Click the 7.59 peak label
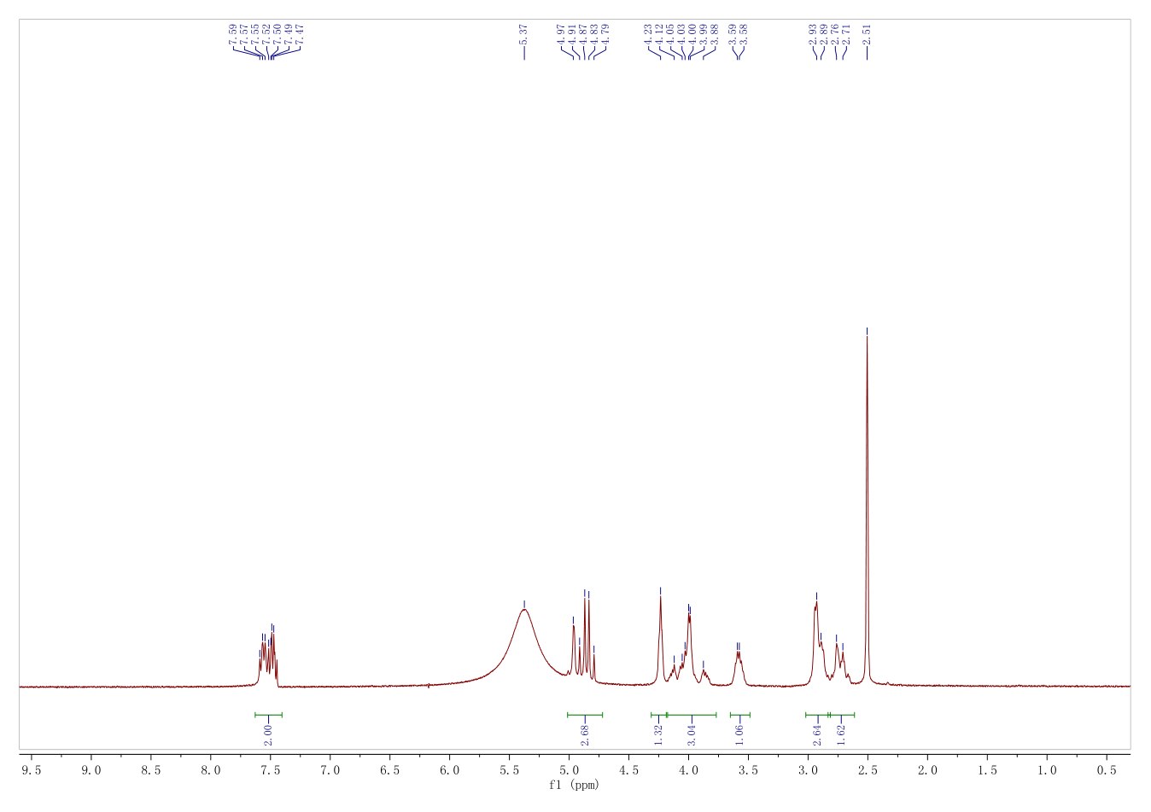The image size is (1151, 812). point(233,35)
